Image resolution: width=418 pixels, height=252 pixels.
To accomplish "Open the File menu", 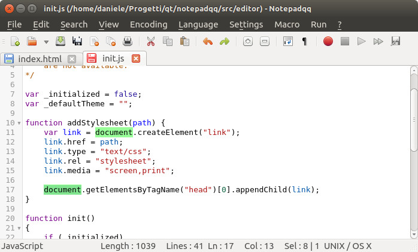I will coord(14,24).
